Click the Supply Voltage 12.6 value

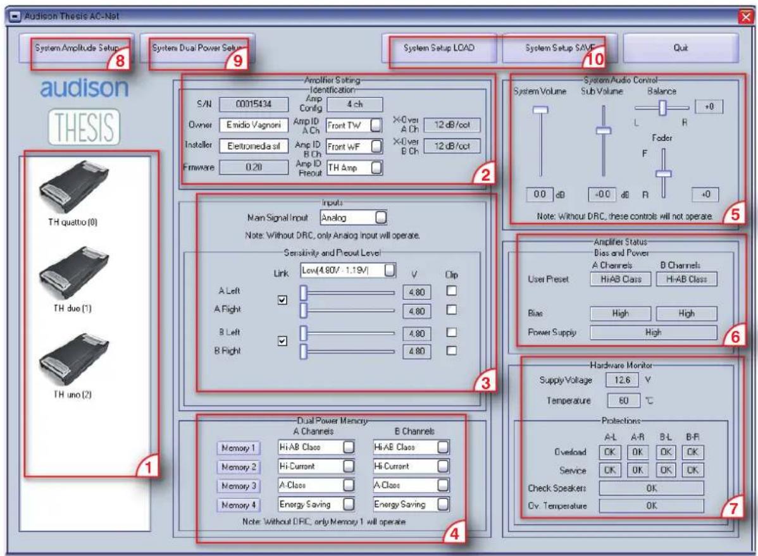tap(622, 380)
